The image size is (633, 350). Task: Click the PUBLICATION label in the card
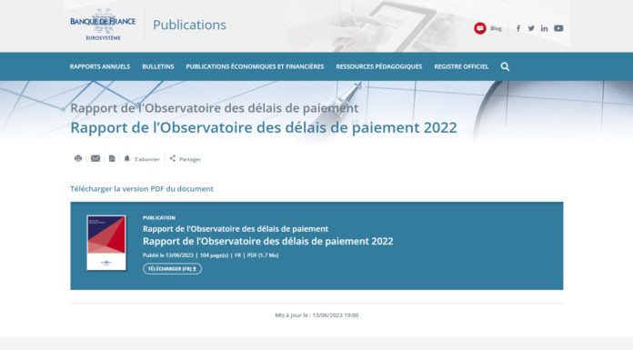[x=159, y=217]
